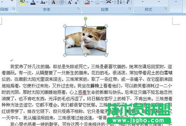Open the font color dropdown arrow
The height and width of the screenshot is (126, 186).
coord(37,2)
